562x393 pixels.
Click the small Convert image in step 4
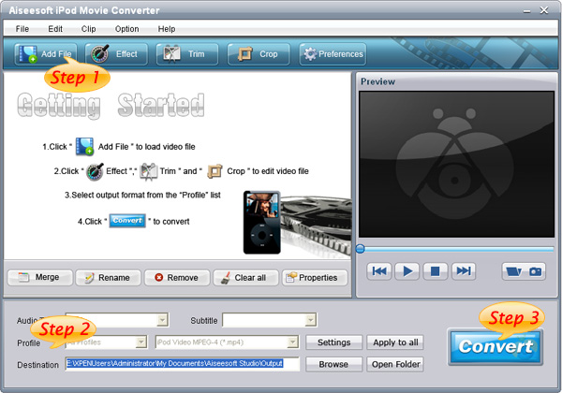tap(127, 221)
